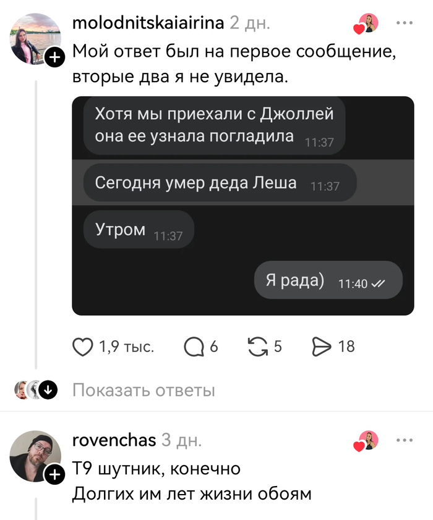Click the down-arrow replies icon
The width and height of the screenshot is (433, 520).
(48, 390)
